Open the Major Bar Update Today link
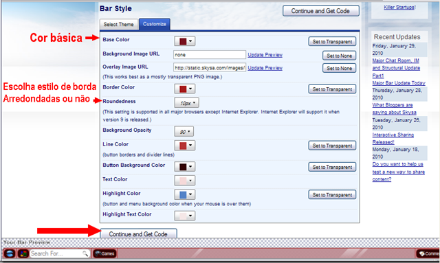Image resolution: width=440 pixels, height=263 pixels. 399,83
